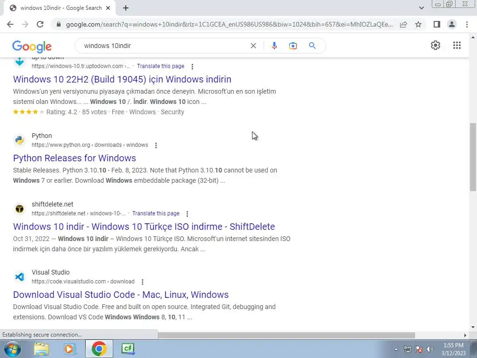Click the Rating 4.2 85 votes text
This screenshot has width=477, height=358.
click(76, 112)
